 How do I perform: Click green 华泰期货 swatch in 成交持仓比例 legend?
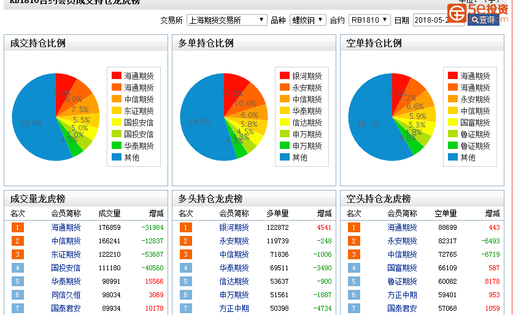point(117,146)
